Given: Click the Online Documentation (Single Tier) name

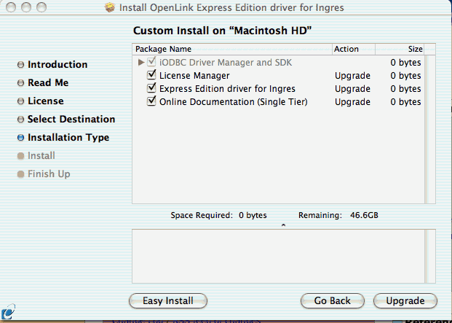Looking at the screenshot, I should click(234, 102).
